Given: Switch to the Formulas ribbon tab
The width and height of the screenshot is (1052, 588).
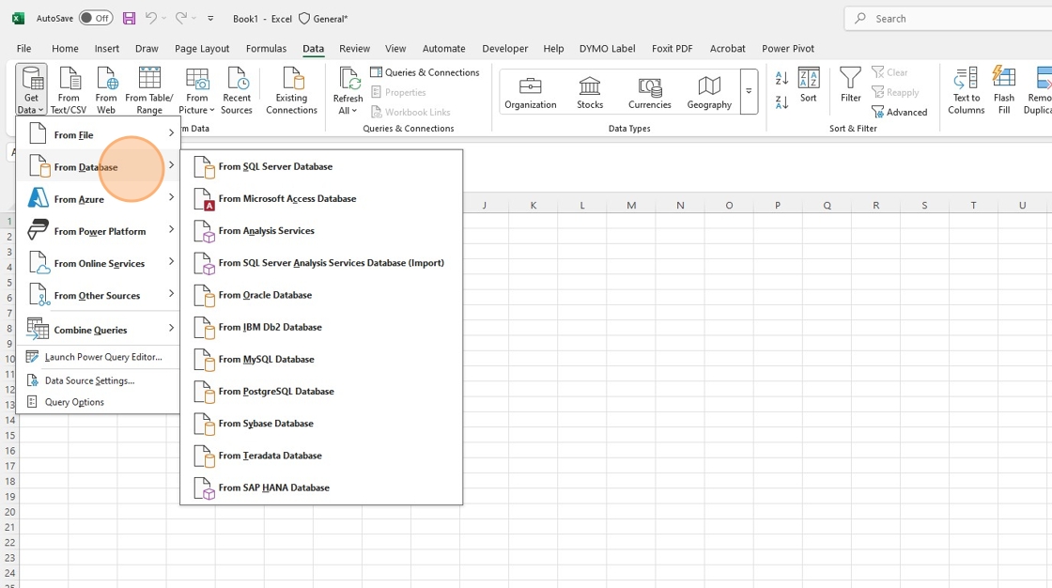Looking at the screenshot, I should [266, 48].
